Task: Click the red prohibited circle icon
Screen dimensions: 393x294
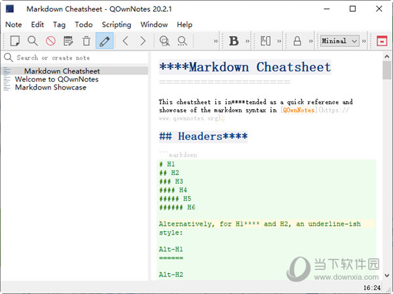Action: click(50, 41)
